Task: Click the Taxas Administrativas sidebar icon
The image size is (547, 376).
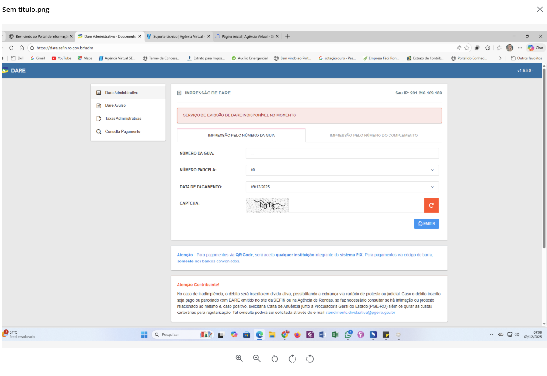Action: (99, 118)
